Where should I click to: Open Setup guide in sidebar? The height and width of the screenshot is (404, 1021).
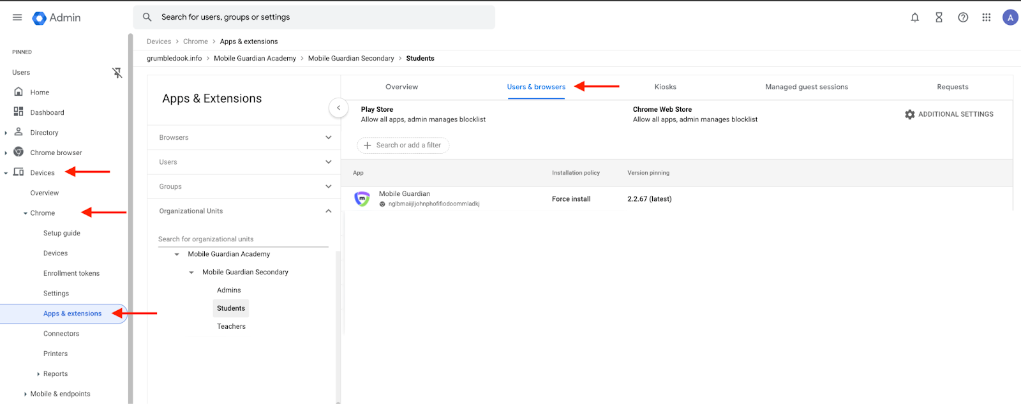pyautogui.click(x=62, y=233)
